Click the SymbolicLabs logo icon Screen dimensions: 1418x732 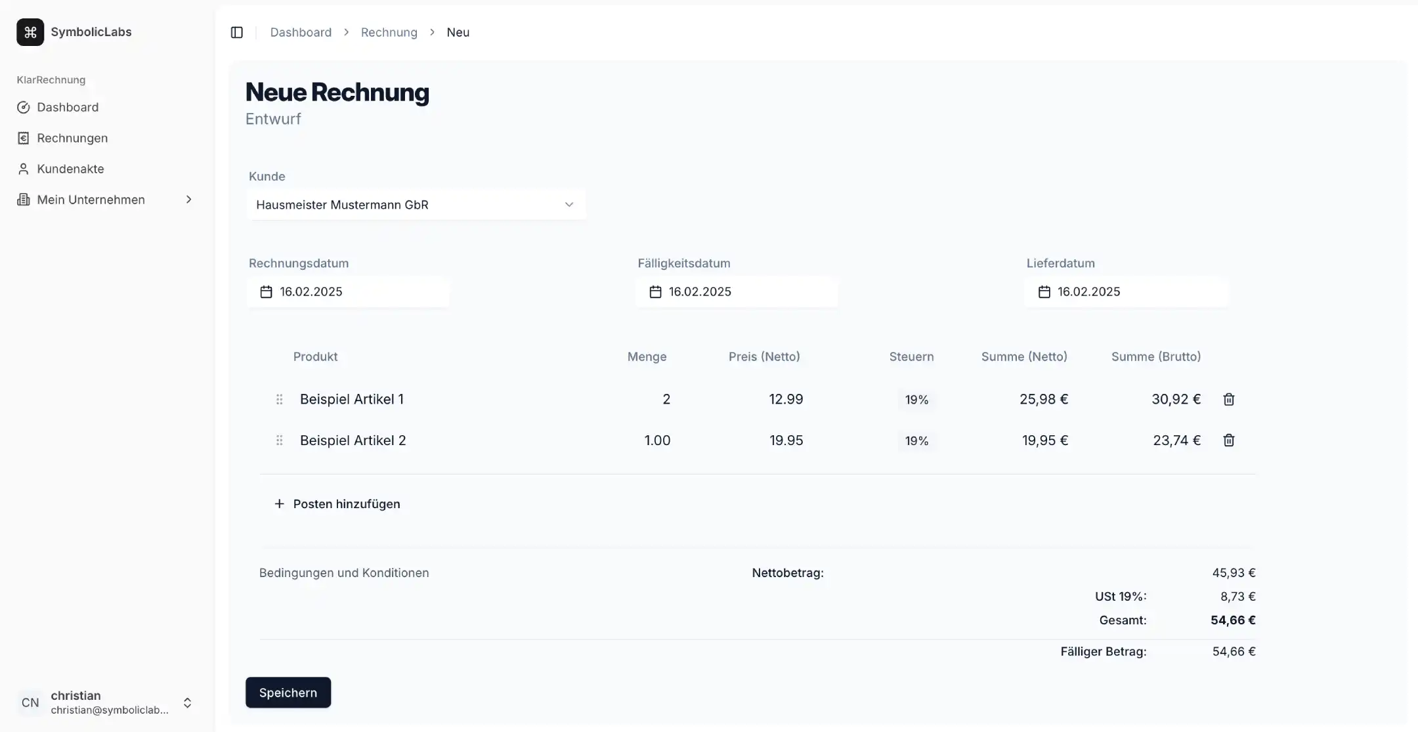30,32
